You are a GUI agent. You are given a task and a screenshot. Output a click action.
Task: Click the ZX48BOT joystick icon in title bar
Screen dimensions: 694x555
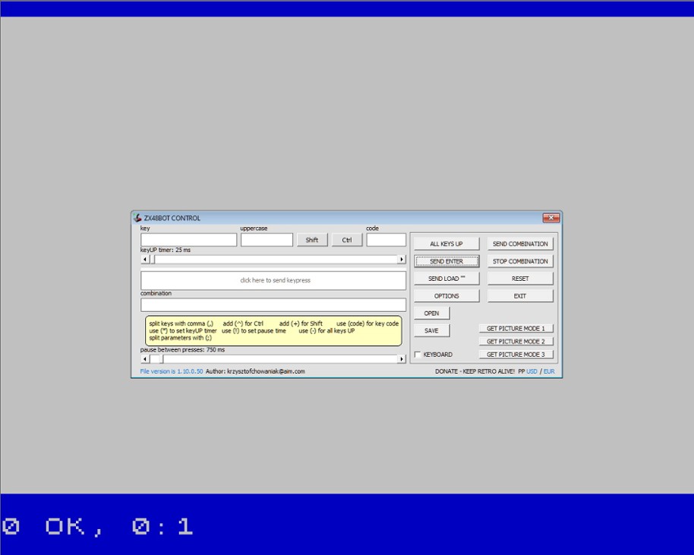(137, 217)
